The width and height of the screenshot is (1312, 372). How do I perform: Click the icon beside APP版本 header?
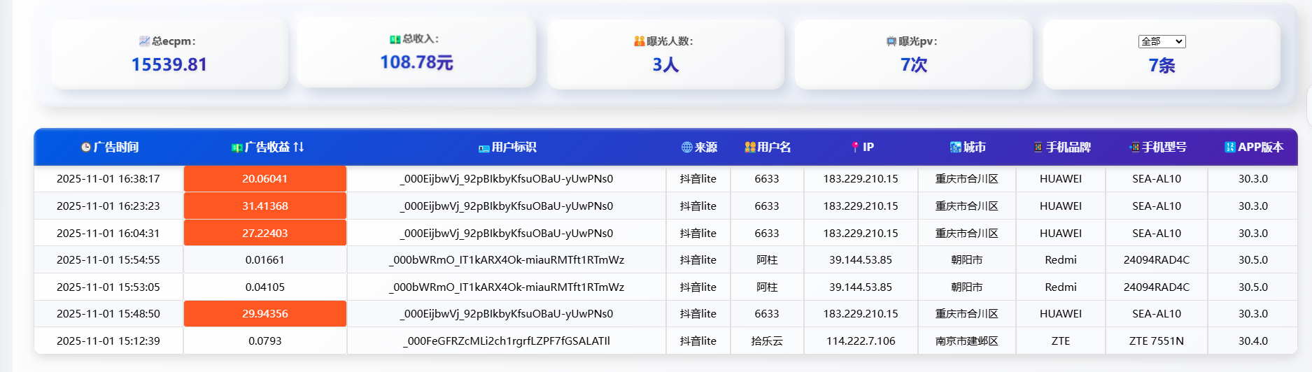click(x=1229, y=148)
